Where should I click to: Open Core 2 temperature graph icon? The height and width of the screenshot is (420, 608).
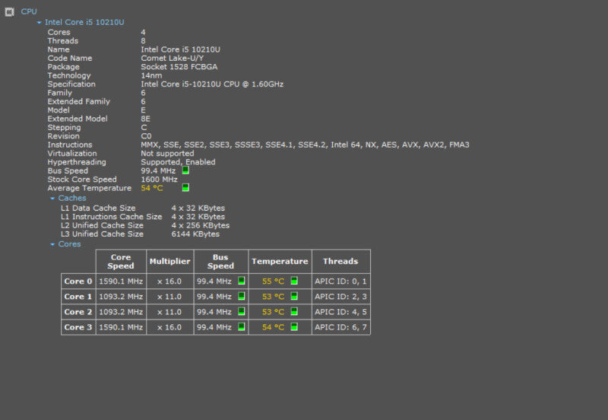(294, 311)
